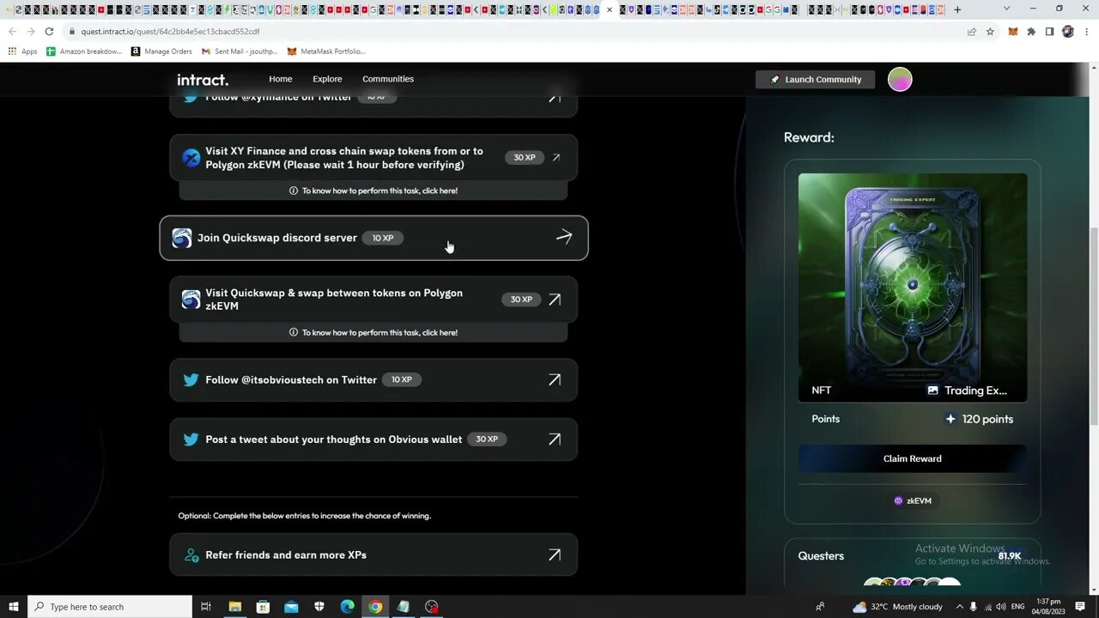Image resolution: width=1099 pixels, height=618 pixels.
Task: Click the weather 'Mostly cloudy' taskbar widget
Action: [898, 607]
